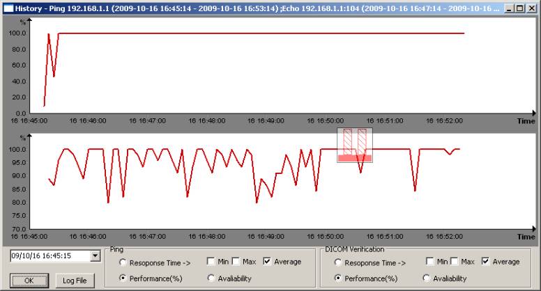This screenshot has height=291, width=541.
Task: Select Ping Availability radio button
Action: 211,278
